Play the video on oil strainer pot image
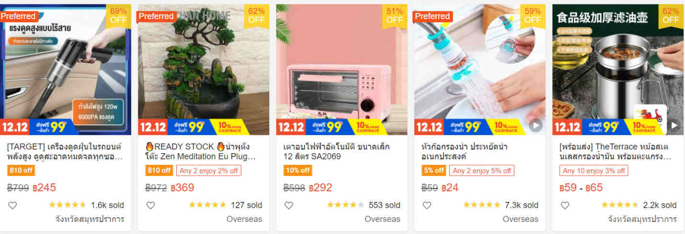Screen dimensions: 685x234 coord(674,125)
